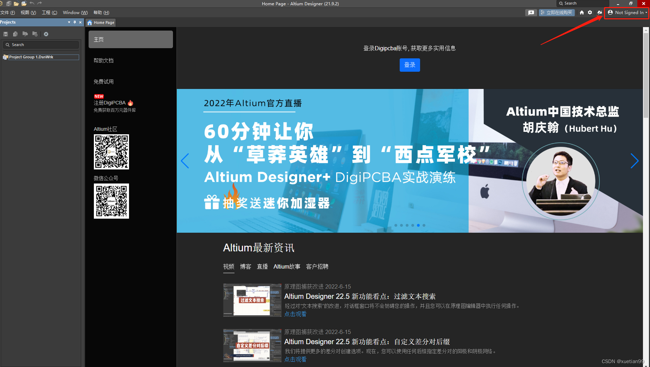This screenshot has height=367, width=650.
Task: Select the first carousel dot indicator
Action: point(396,225)
